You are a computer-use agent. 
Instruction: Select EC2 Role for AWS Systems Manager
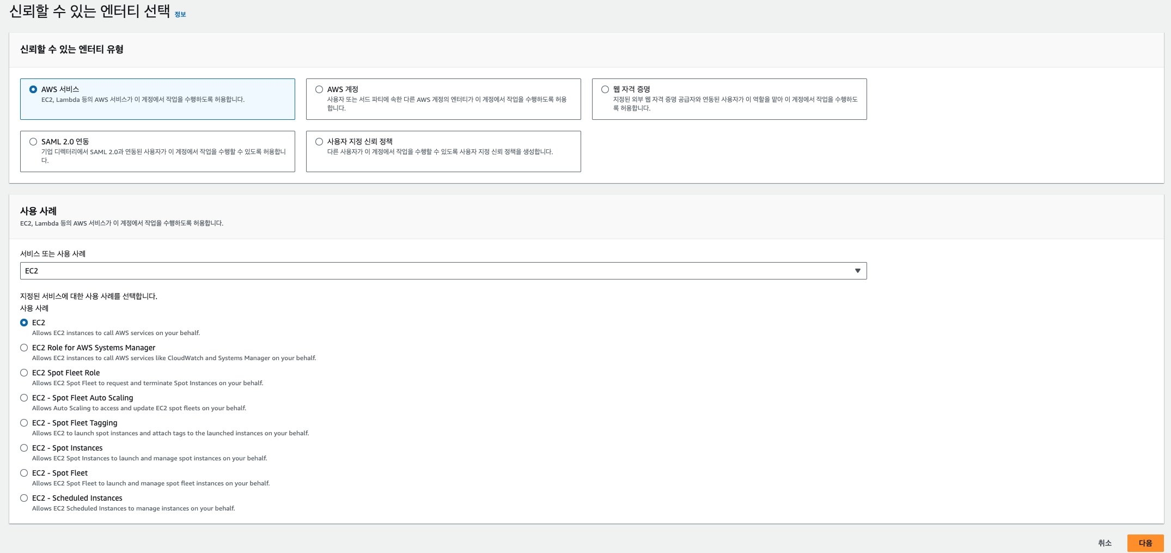24,348
